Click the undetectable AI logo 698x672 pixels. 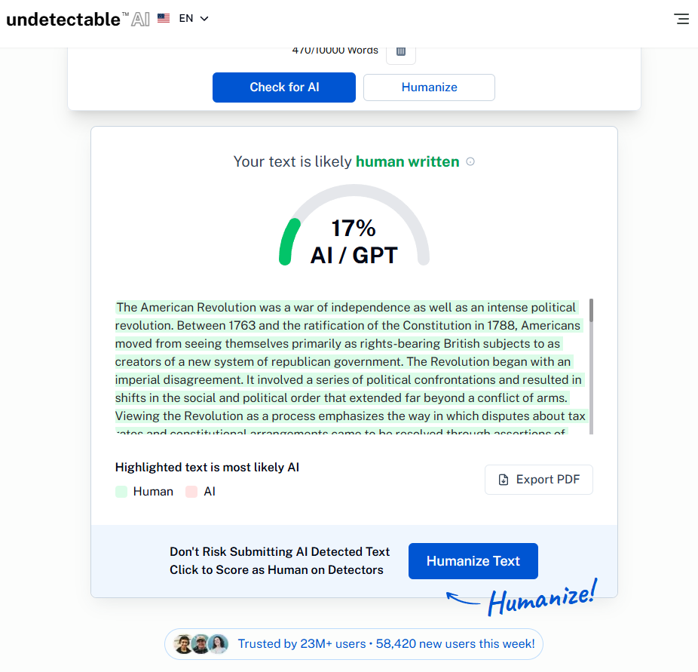(78, 19)
